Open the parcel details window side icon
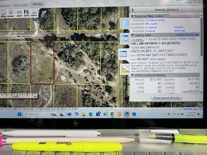207x155 pixels. (x=123, y=54)
